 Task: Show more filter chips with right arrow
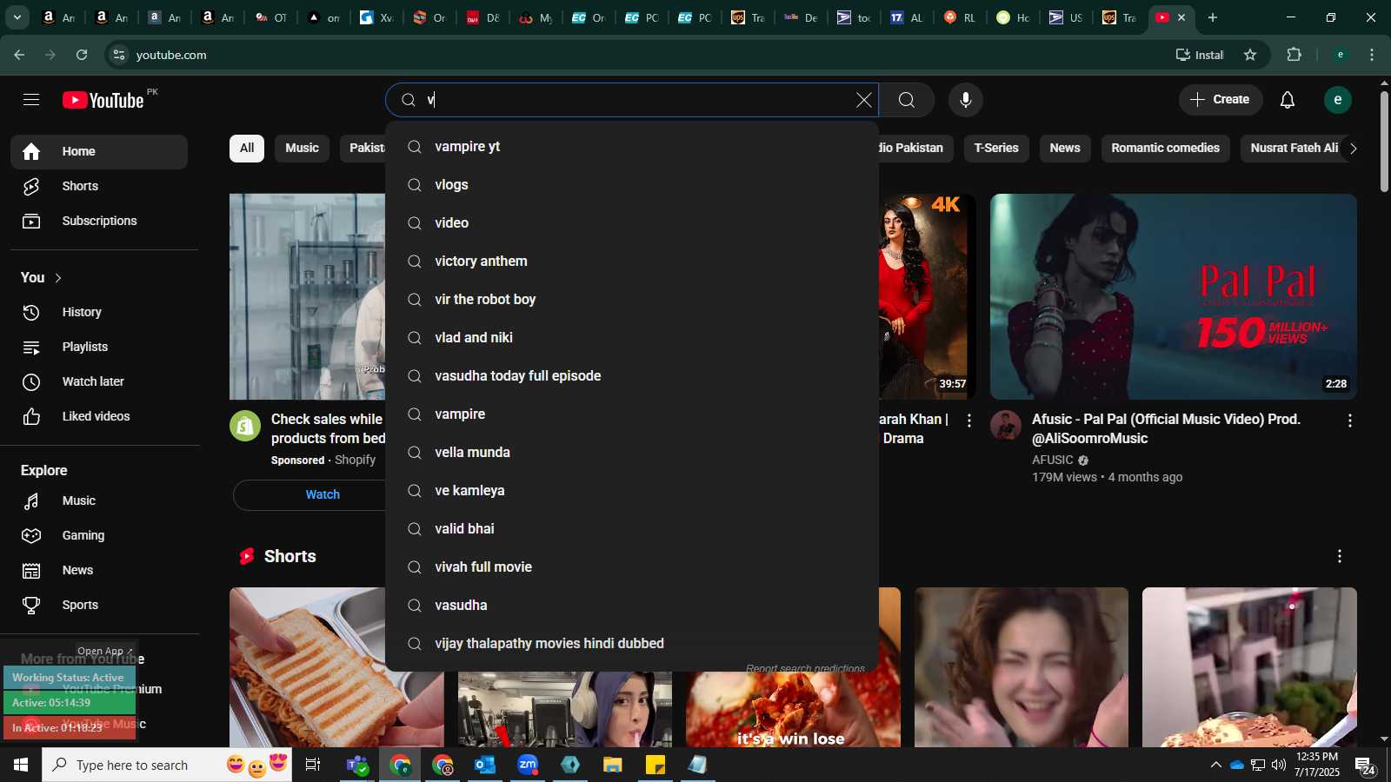(x=1352, y=148)
